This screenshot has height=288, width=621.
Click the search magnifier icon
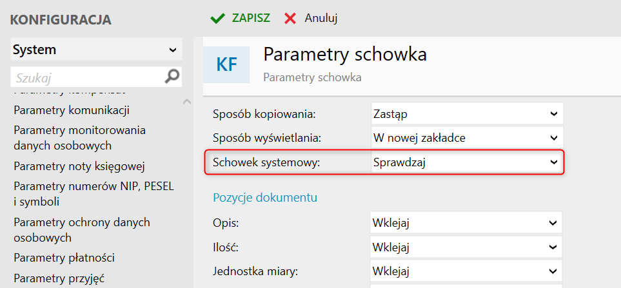pyautogui.click(x=172, y=77)
